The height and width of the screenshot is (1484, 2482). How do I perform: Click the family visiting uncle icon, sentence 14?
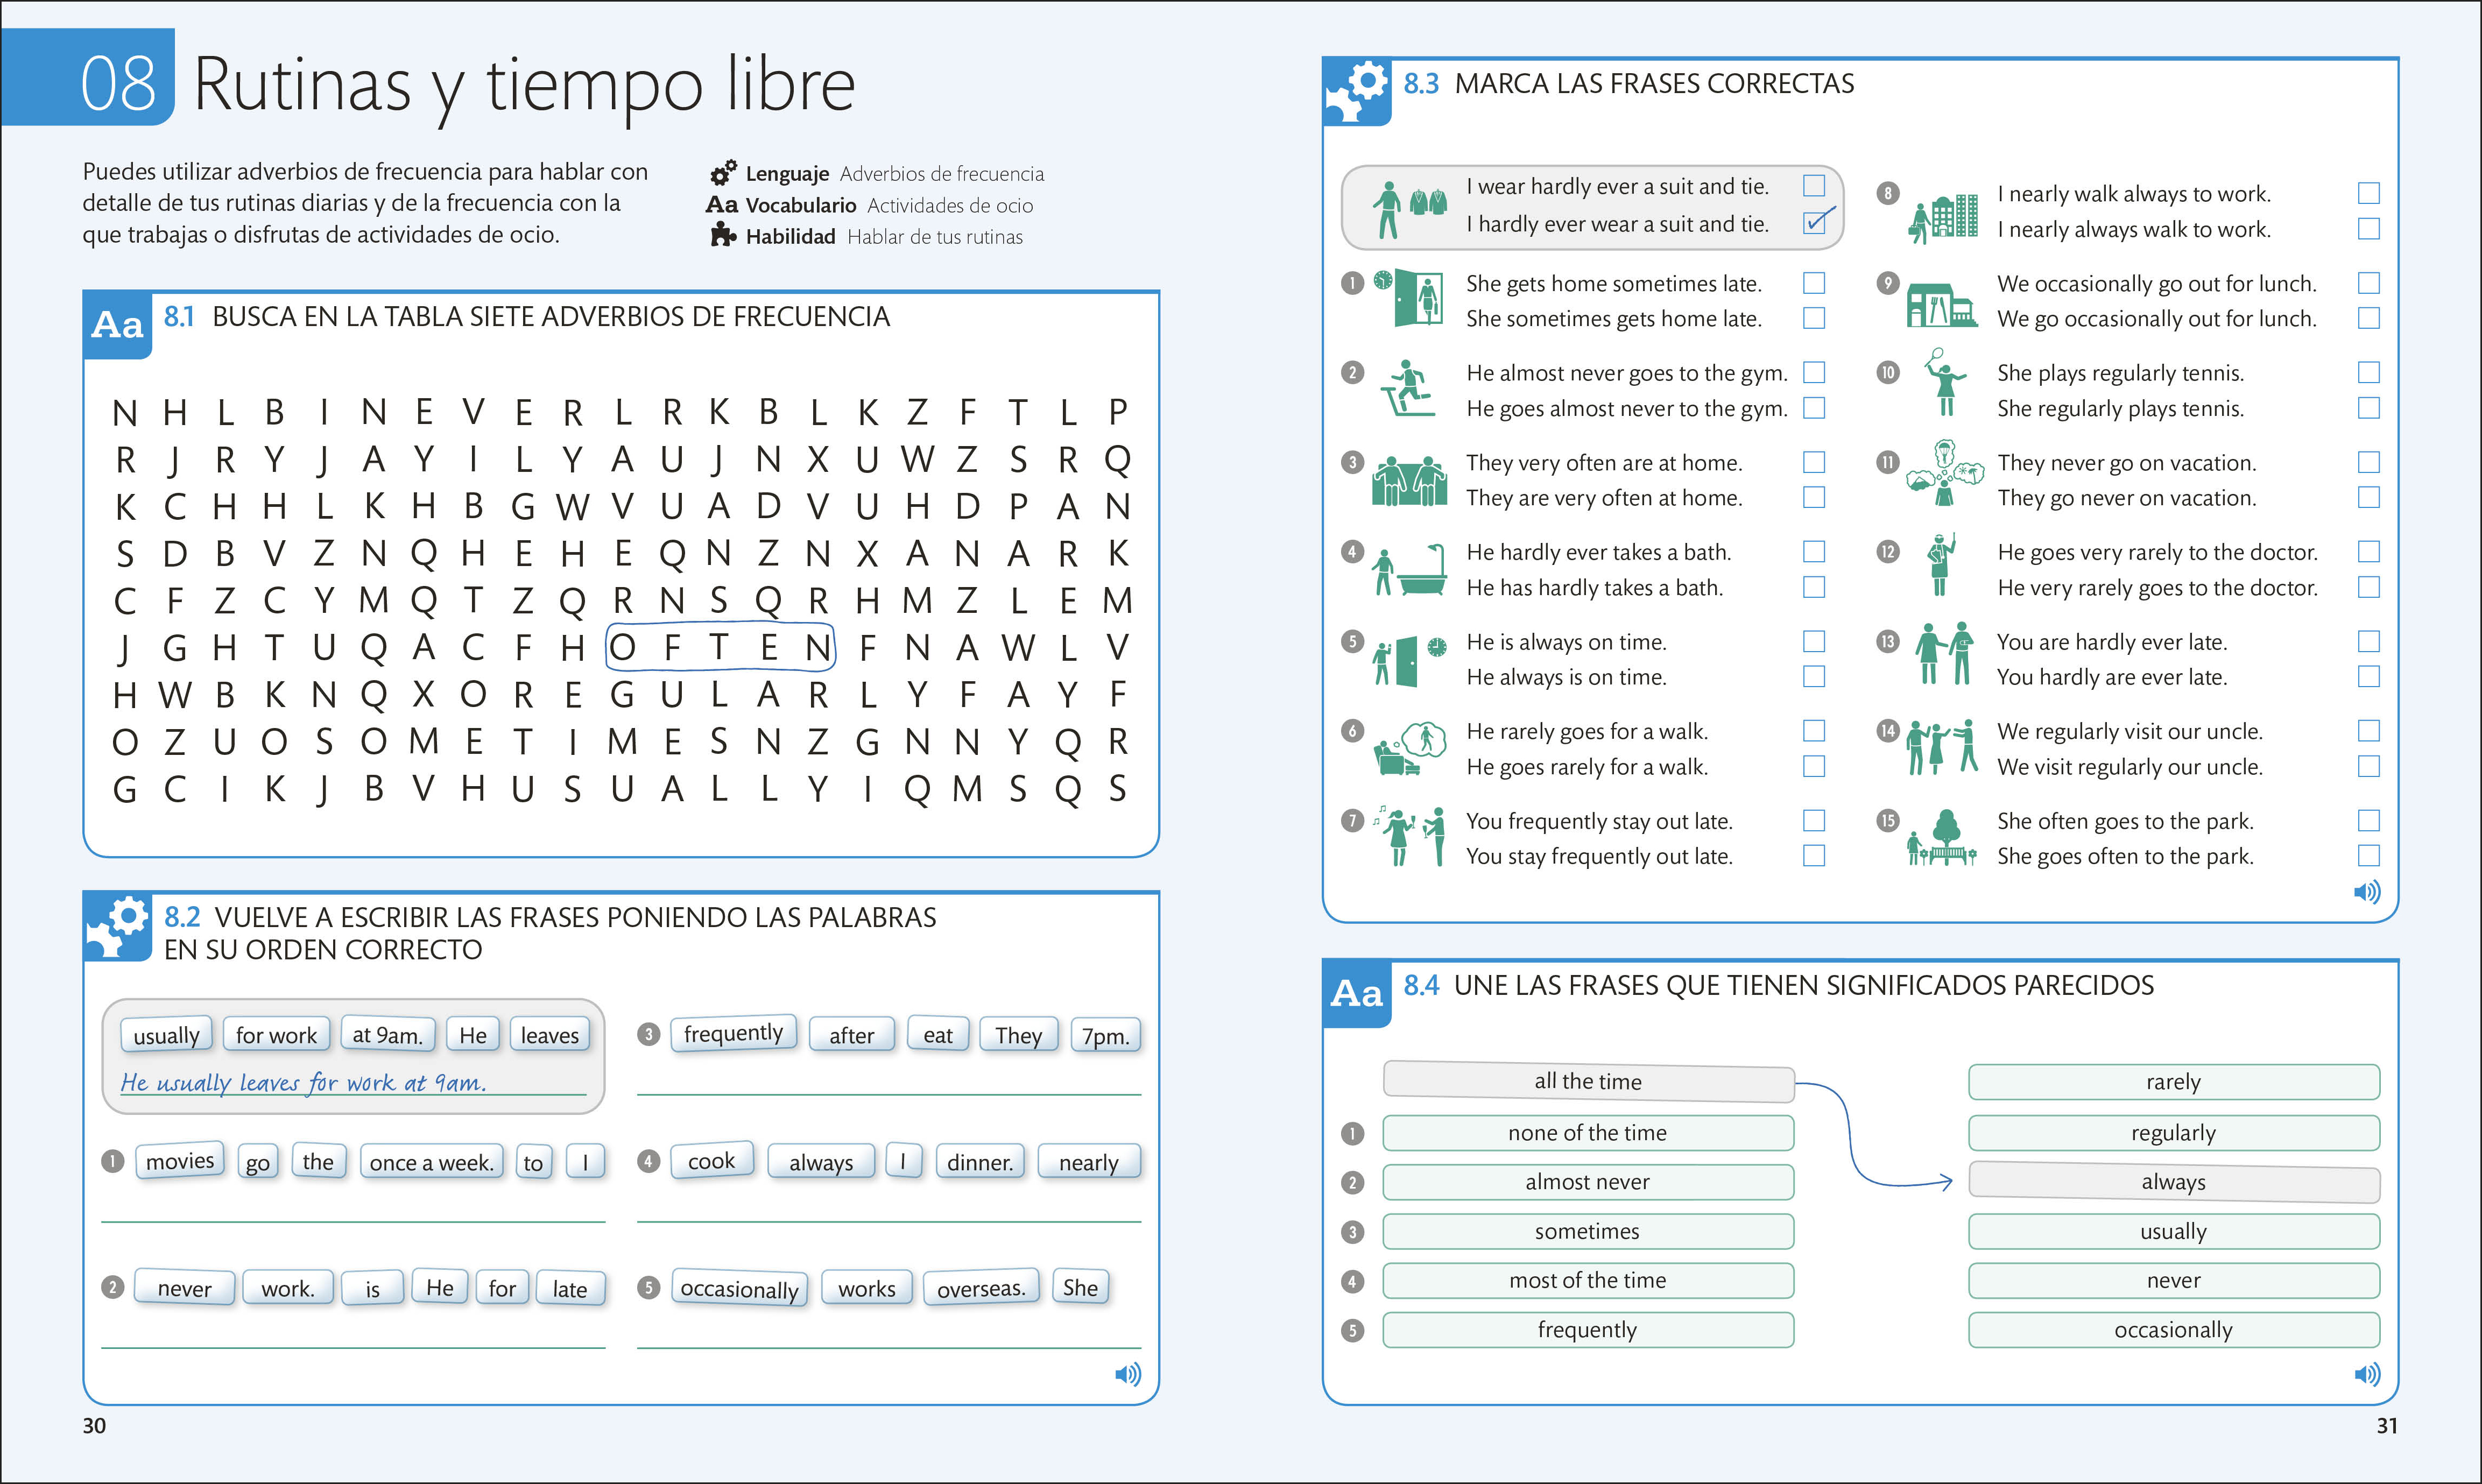click(x=1941, y=747)
